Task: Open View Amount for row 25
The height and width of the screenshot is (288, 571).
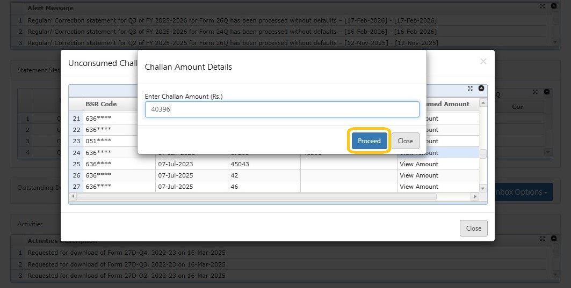Action: [418, 164]
